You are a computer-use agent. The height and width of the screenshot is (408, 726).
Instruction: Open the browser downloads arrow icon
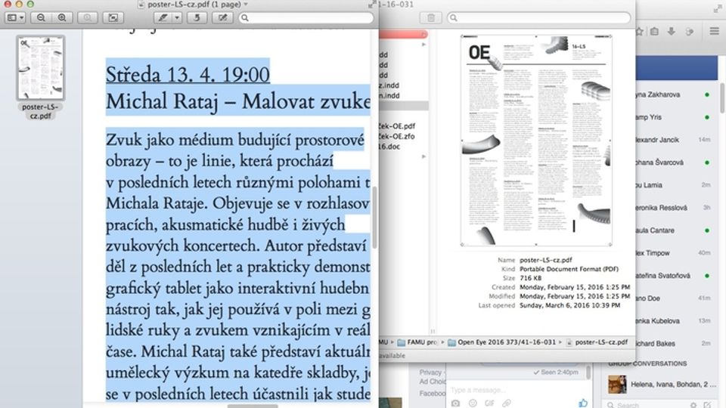[671, 32]
